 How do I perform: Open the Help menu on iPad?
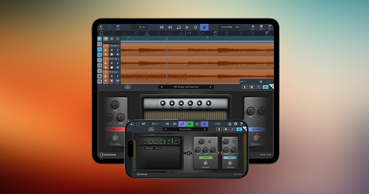pyautogui.click(x=270, y=27)
